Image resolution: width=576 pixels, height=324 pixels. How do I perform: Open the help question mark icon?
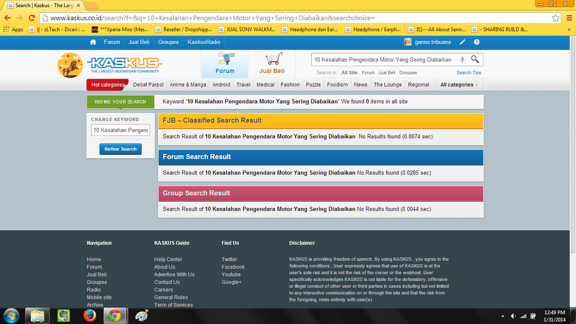[x=477, y=42]
